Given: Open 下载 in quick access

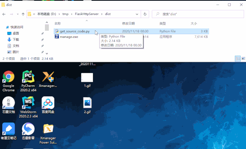Looking at the screenshot, I should coord(16,40).
